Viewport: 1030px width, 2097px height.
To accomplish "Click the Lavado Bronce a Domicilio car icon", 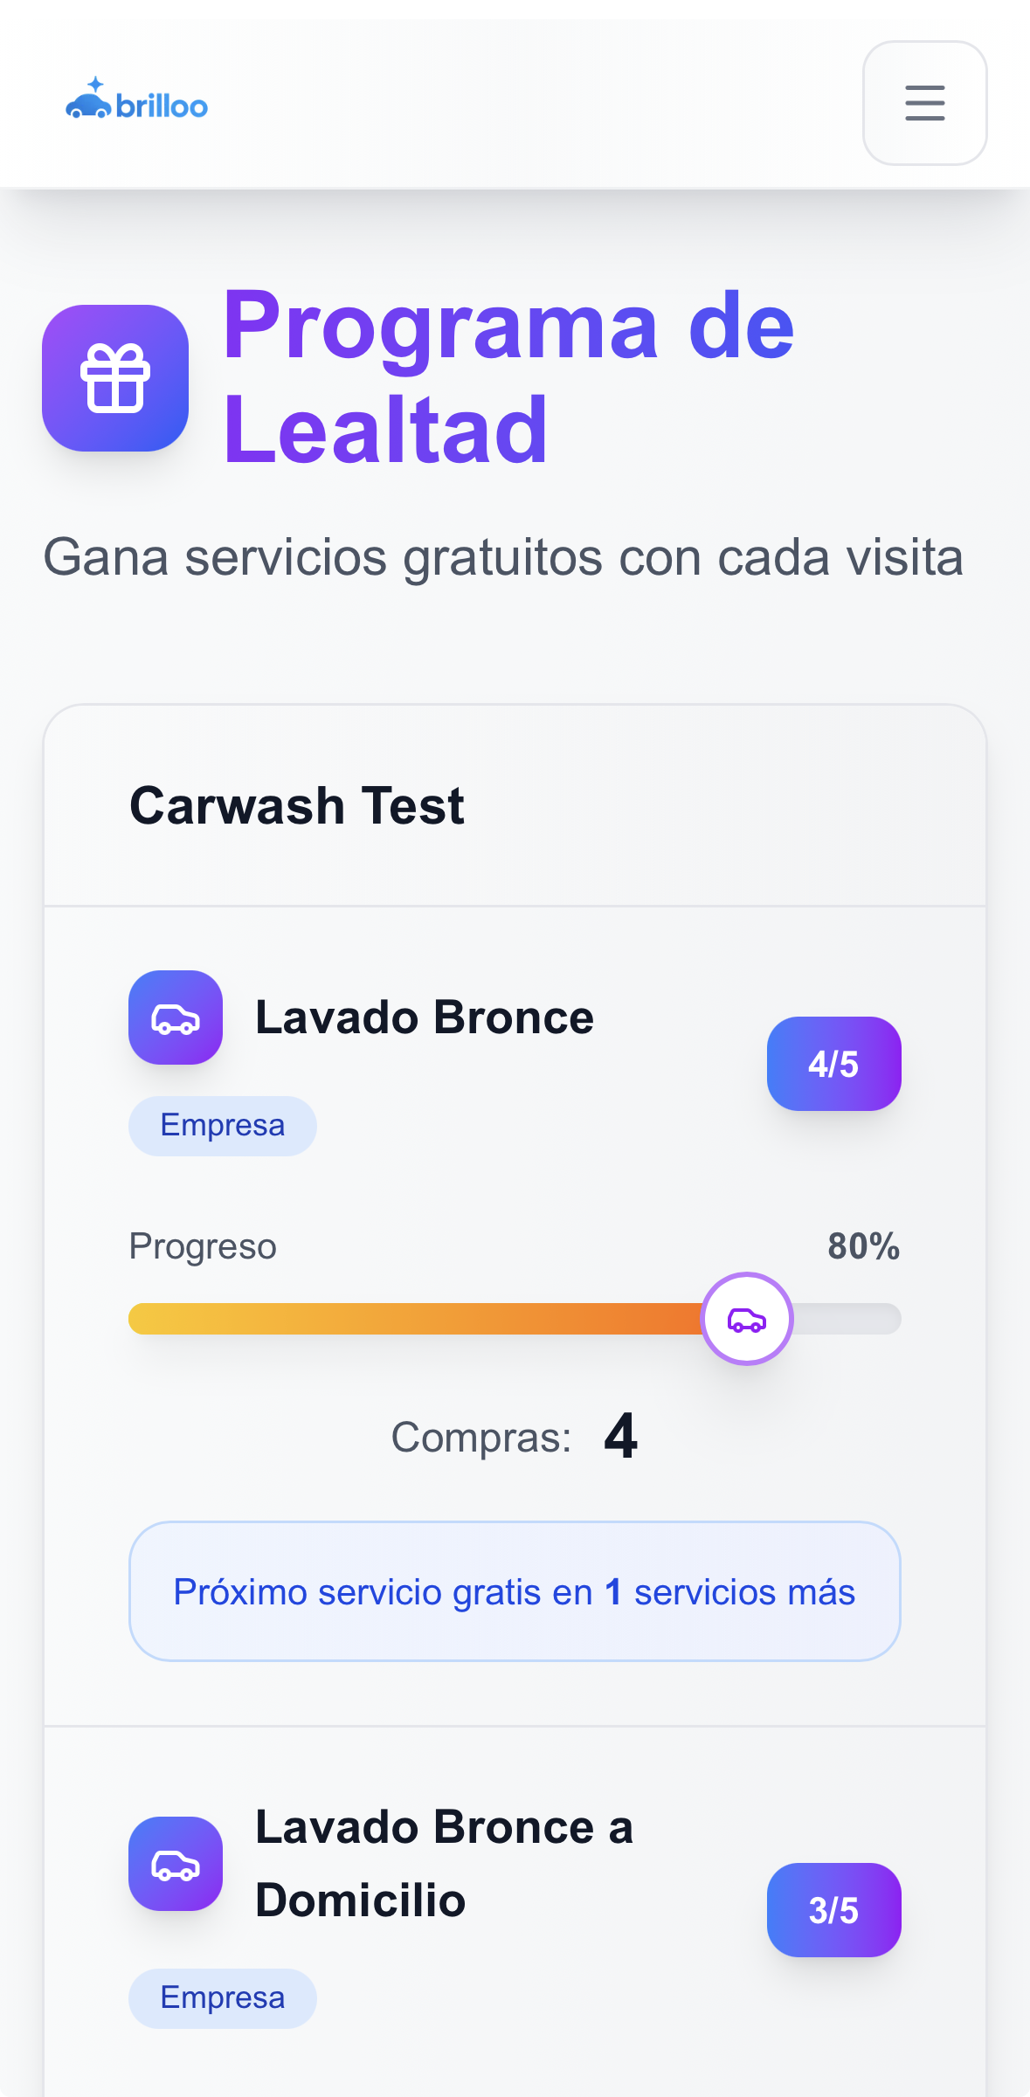I will coord(176,1864).
